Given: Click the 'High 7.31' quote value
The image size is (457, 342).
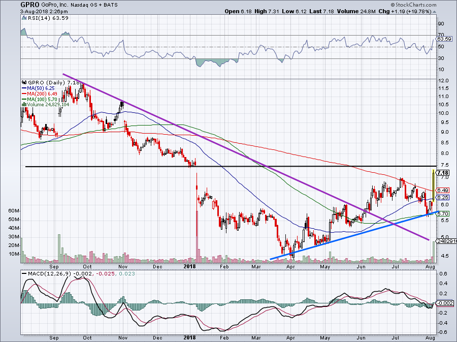Looking at the screenshot, I should 267,11.
